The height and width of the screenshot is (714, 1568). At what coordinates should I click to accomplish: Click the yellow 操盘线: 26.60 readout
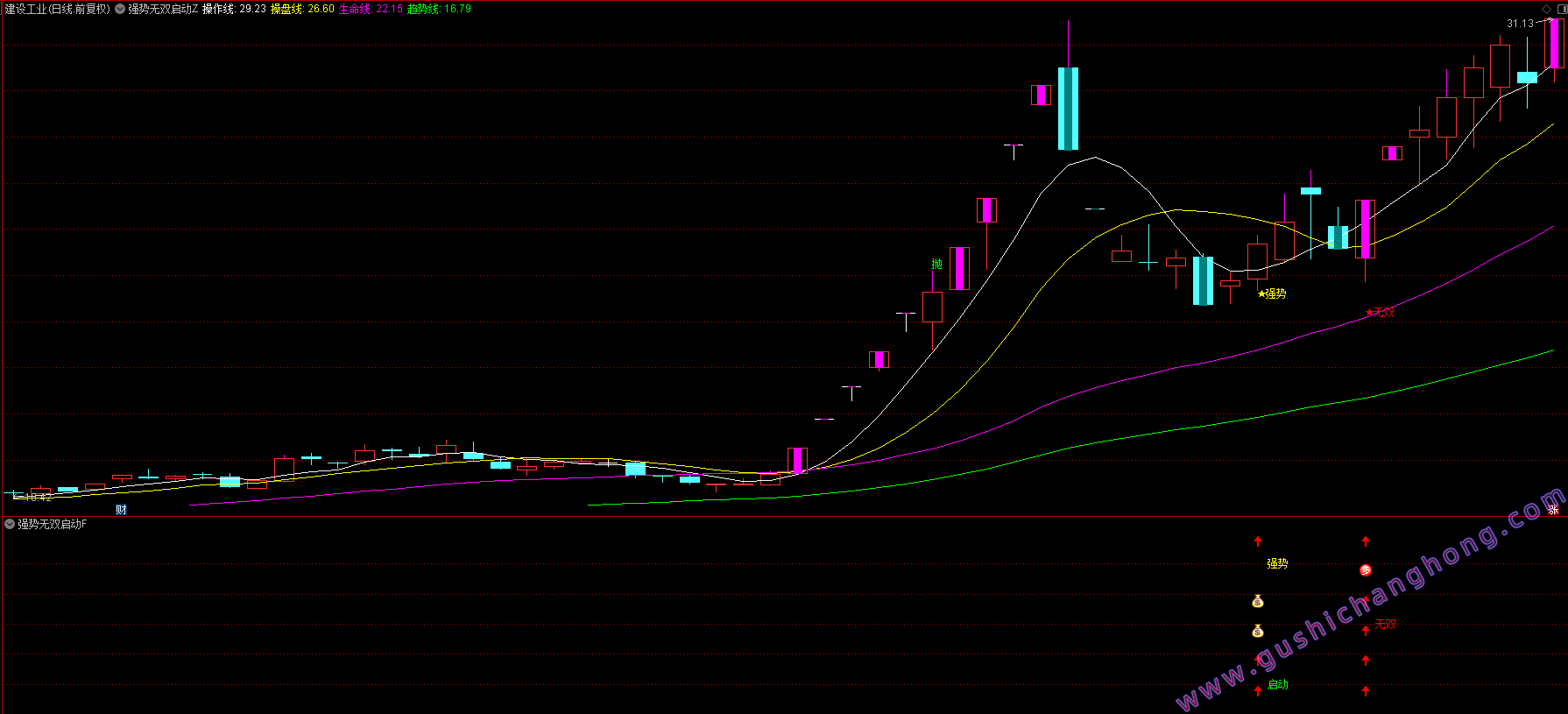302,9
